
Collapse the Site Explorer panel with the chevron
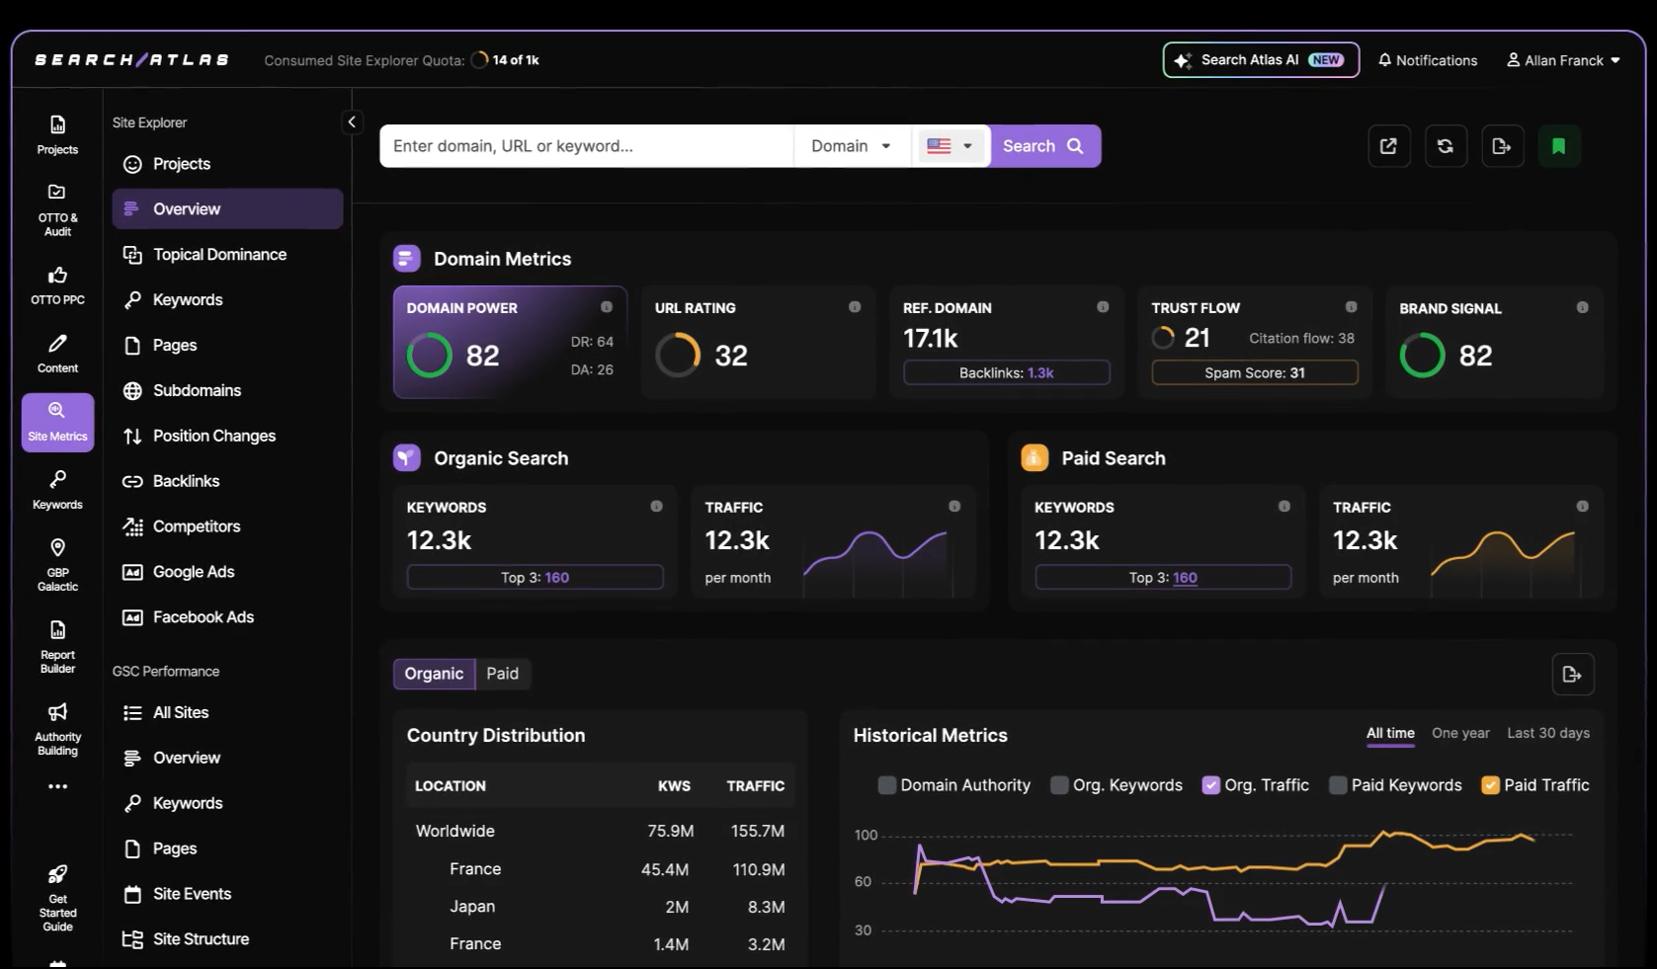pyautogui.click(x=352, y=121)
